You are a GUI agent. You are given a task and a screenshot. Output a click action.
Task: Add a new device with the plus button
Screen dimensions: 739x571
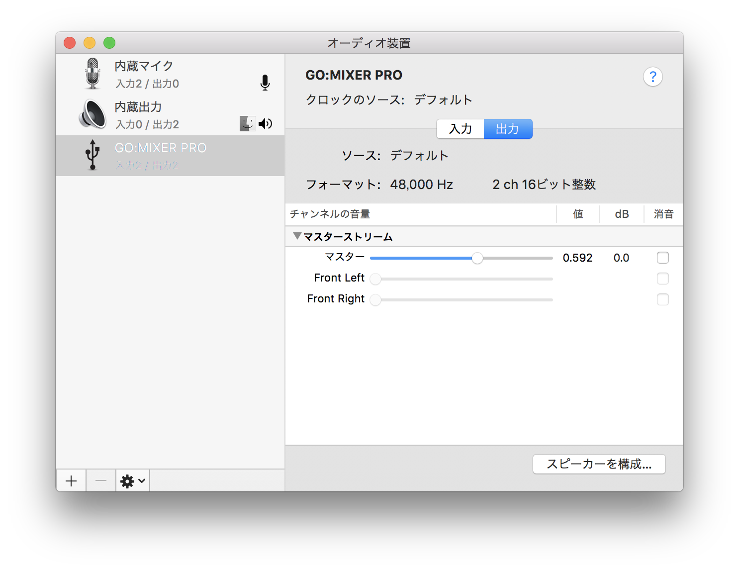[71, 481]
